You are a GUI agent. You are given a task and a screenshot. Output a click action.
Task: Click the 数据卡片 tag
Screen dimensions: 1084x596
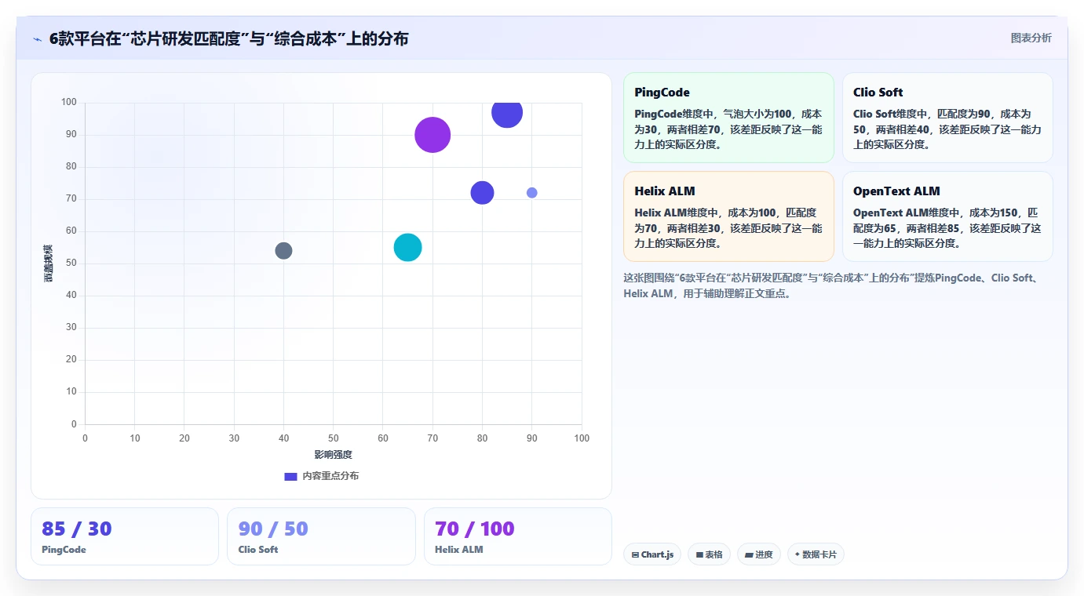click(816, 554)
